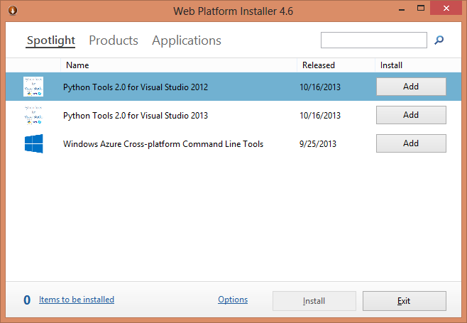Add Python Tools 2.0 for Visual Studio 2013

coord(411,115)
